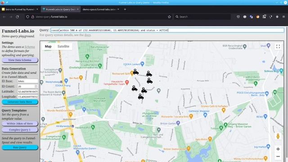Click the big-markt shopping marker
Screen dimensions: 288x162
(x=268, y=146)
